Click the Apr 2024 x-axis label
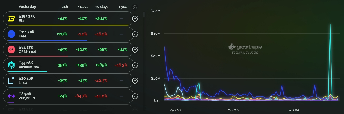The height and width of the screenshot is (114, 344). [176, 110]
